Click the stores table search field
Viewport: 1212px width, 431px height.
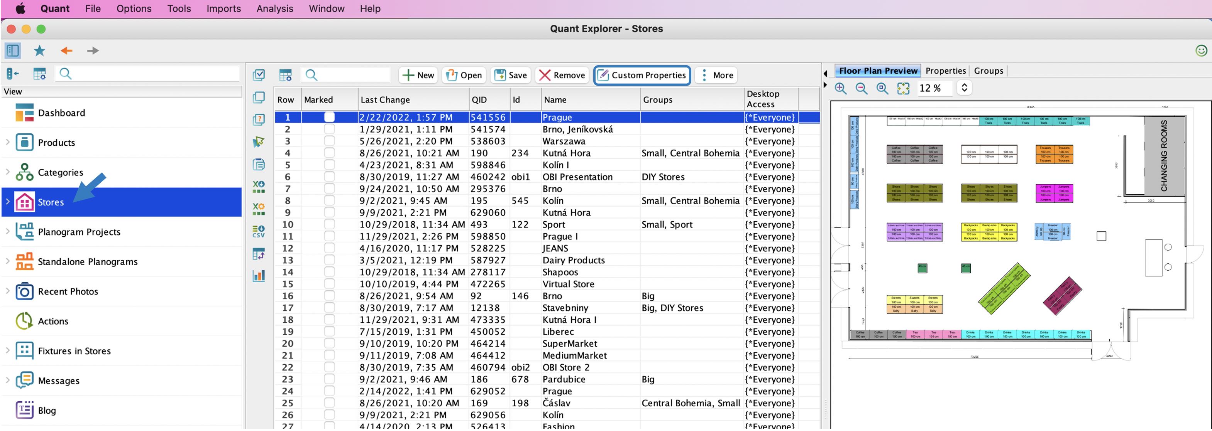(346, 75)
